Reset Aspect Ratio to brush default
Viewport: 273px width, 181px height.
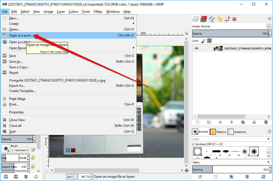click(x=33, y=167)
